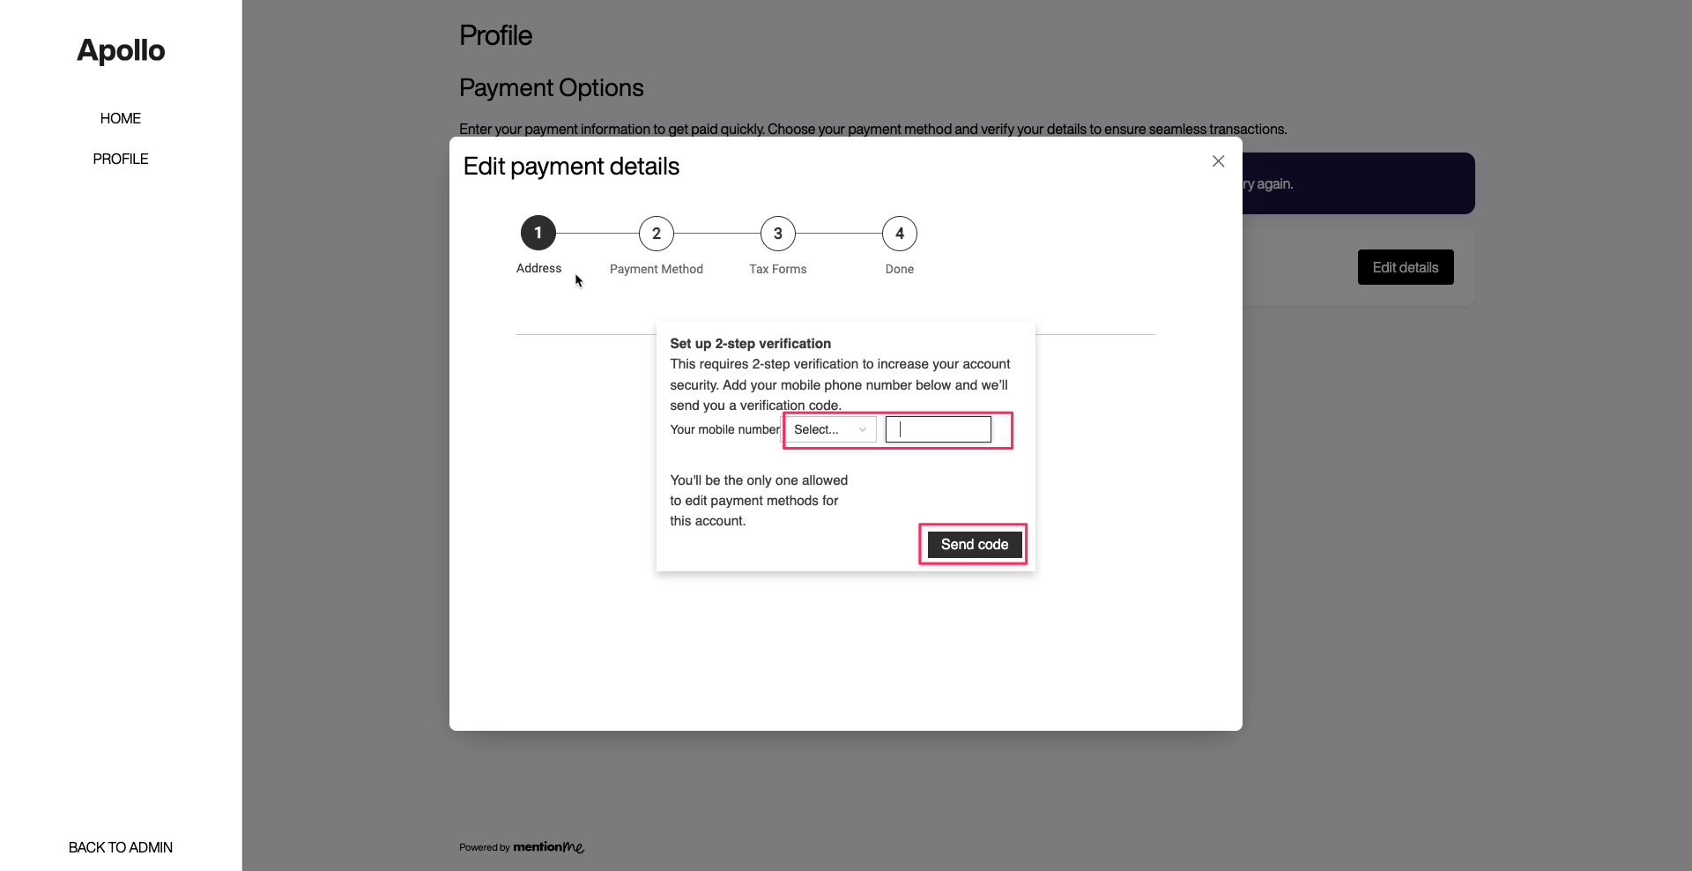Click the Edit details button
The width and height of the screenshot is (1692, 871).
tap(1405, 266)
